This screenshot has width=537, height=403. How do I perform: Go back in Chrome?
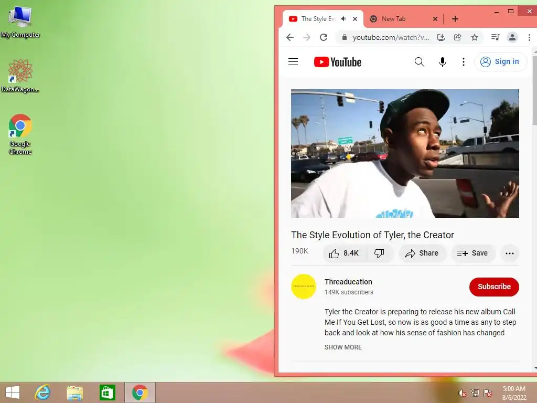(x=289, y=37)
